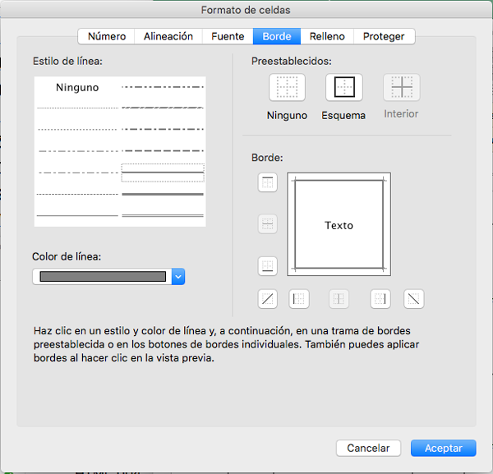This screenshot has width=493, height=474.
Task: Switch to the Alineación tab
Action: (168, 36)
